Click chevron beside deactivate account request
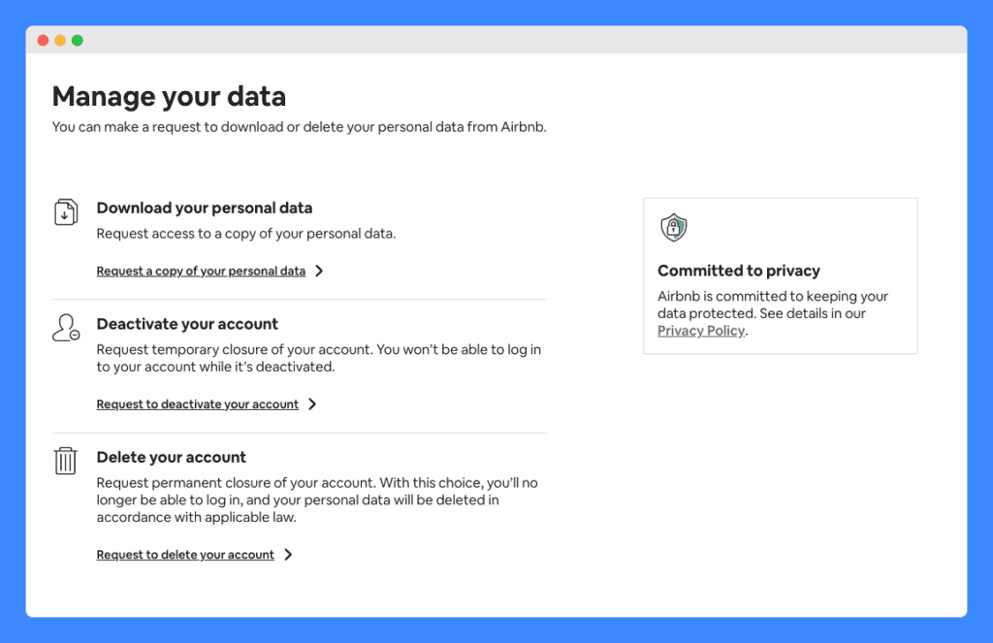 coord(312,404)
